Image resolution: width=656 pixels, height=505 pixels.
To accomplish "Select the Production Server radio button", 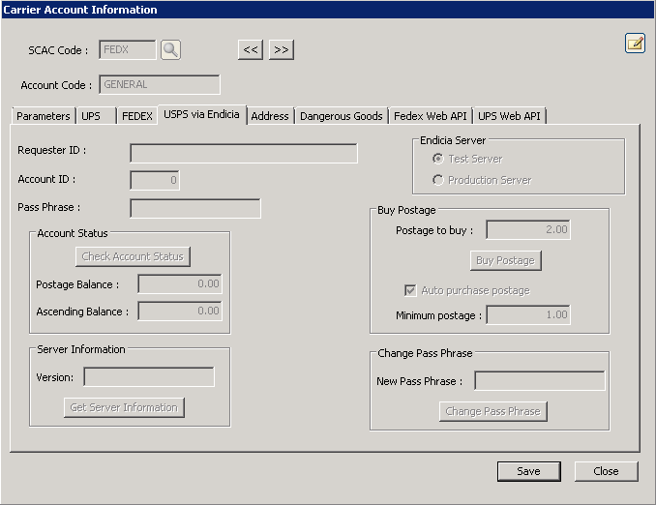I will click(438, 180).
